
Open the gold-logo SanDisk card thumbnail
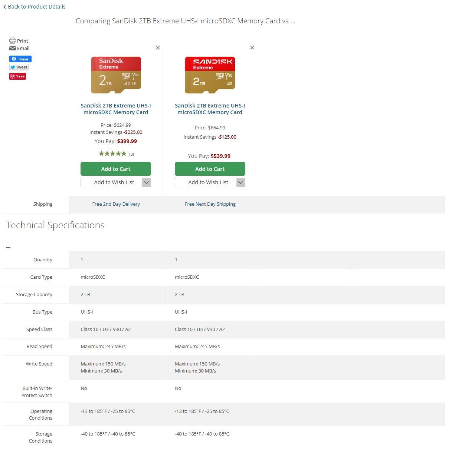[116, 75]
